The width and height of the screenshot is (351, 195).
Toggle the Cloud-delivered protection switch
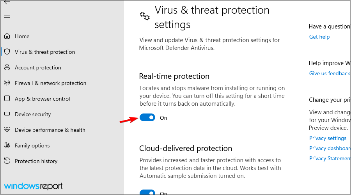tap(147, 193)
